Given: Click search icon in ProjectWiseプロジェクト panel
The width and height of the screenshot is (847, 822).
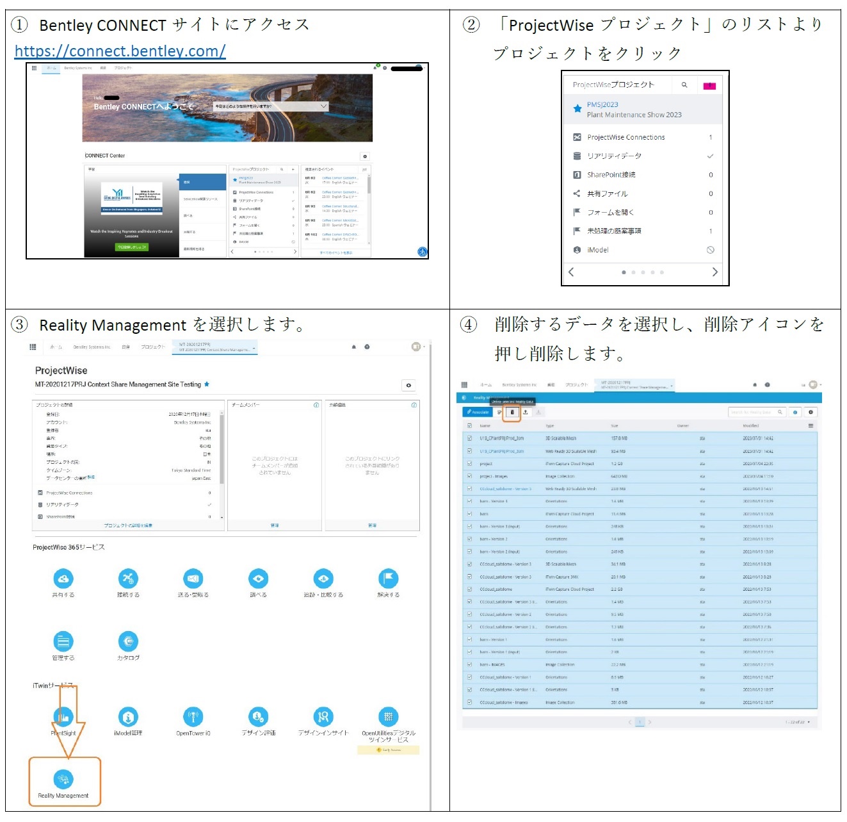Looking at the screenshot, I should [684, 85].
